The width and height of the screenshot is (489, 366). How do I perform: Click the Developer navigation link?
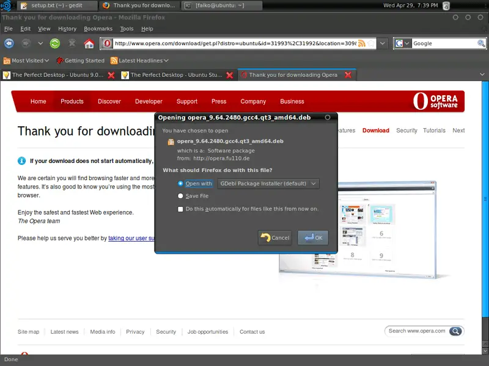[149, 101]
